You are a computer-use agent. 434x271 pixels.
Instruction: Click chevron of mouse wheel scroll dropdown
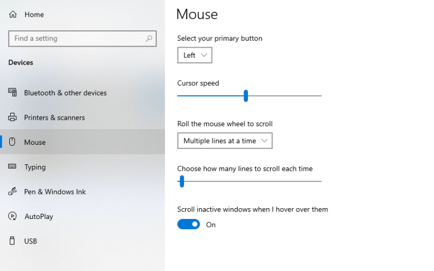point(264,141)
